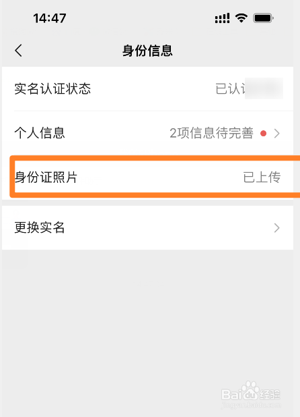Tap the blurred 已认证 status value
Viewport: 300px width, 417px height.
(249, 88)
